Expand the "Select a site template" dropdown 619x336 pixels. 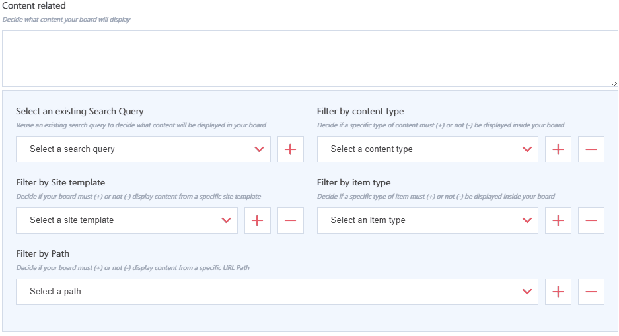[x=126, y=220]
